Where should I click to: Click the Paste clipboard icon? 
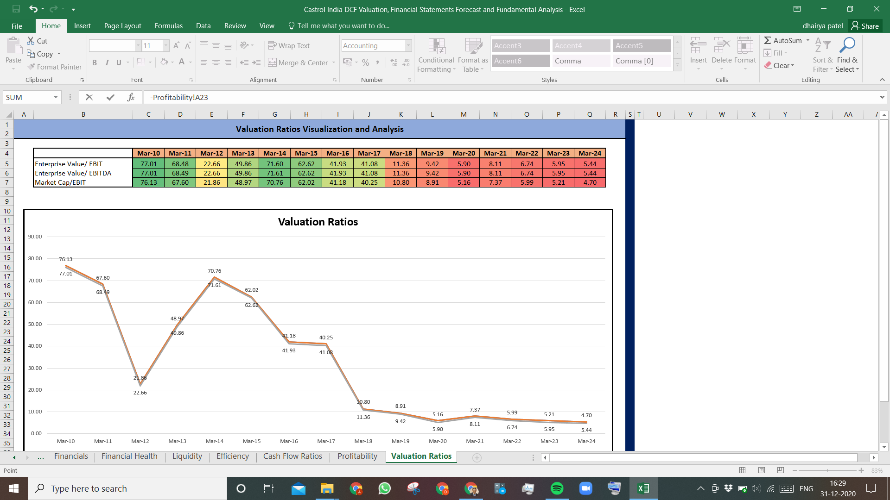pyautogui.click(x=13, y=46)
